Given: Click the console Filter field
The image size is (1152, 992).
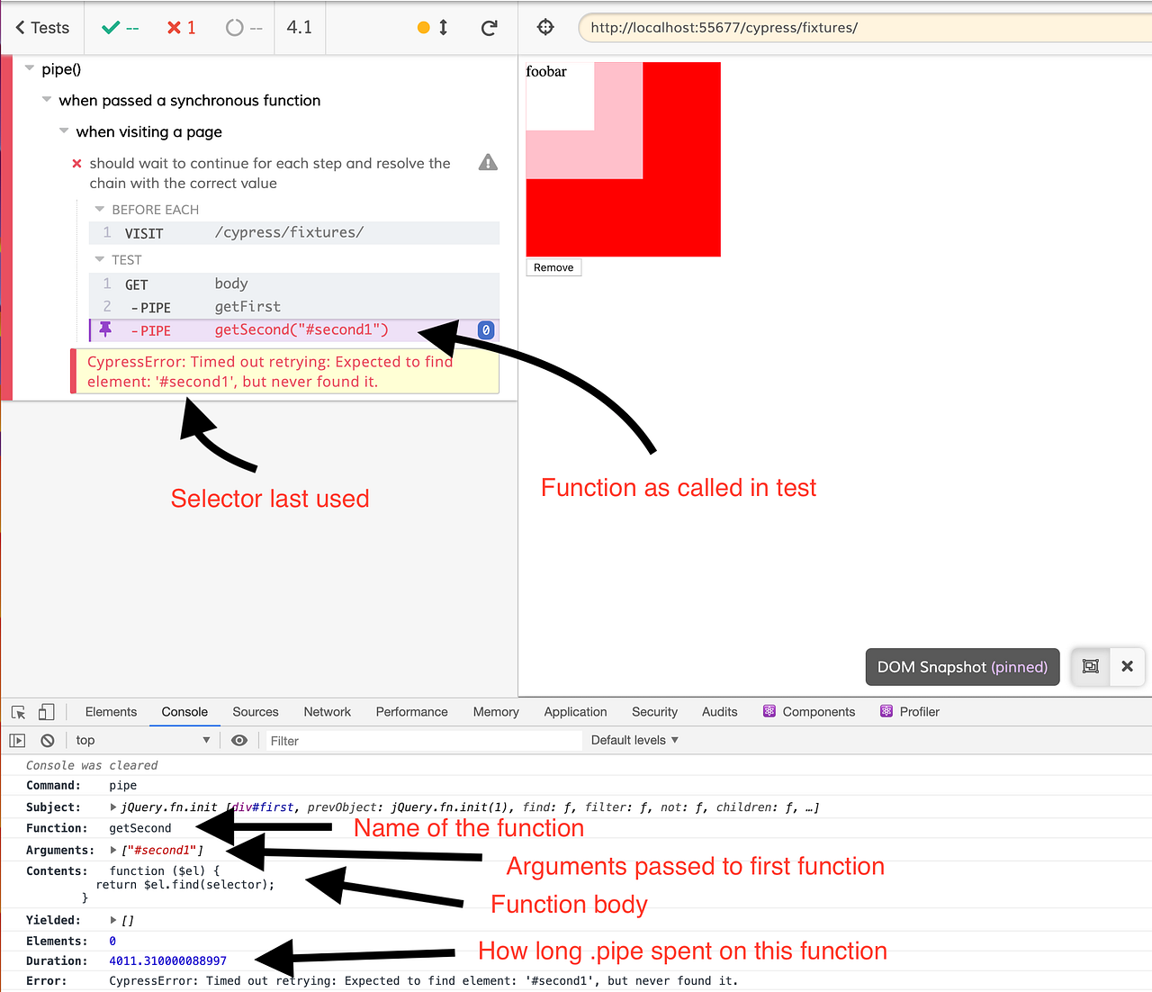Looking at the screenshot, I should tap(422, 741).
